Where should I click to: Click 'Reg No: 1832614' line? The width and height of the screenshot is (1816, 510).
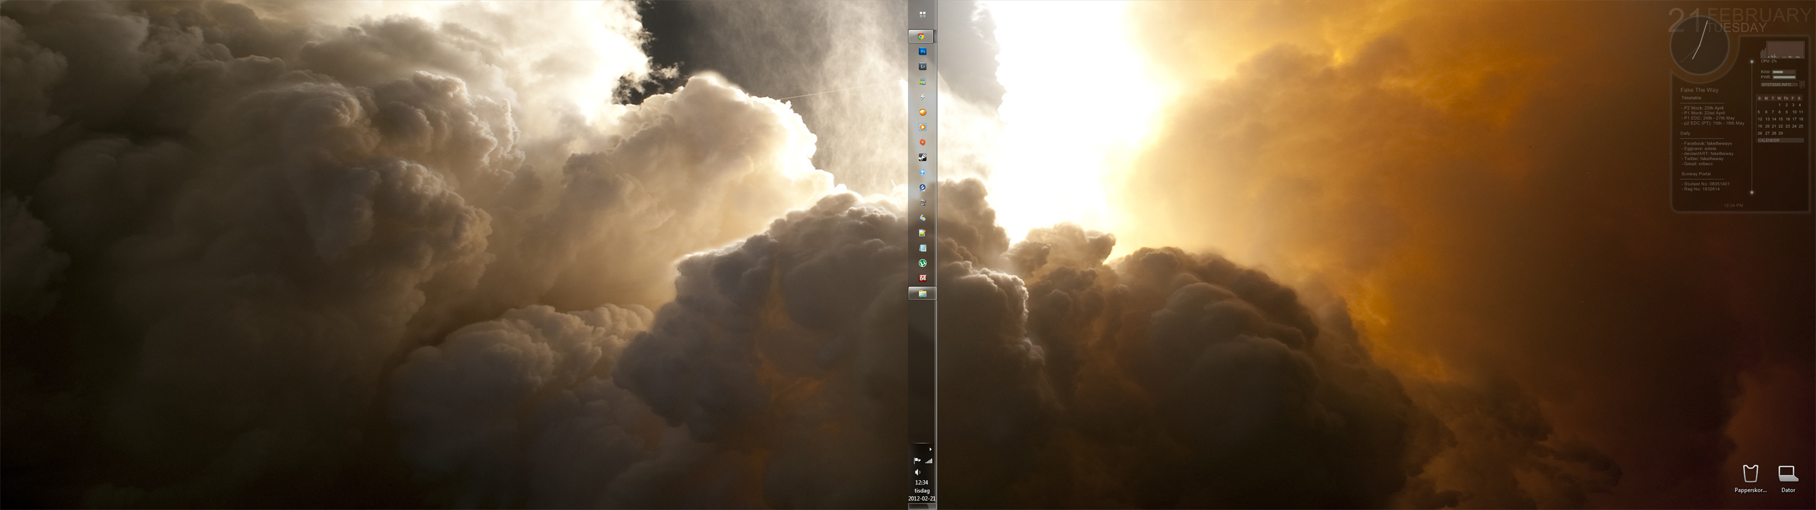[1700, 189]
